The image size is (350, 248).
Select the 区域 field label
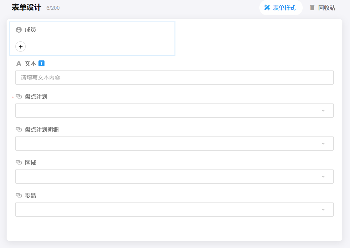pos(30,163)
